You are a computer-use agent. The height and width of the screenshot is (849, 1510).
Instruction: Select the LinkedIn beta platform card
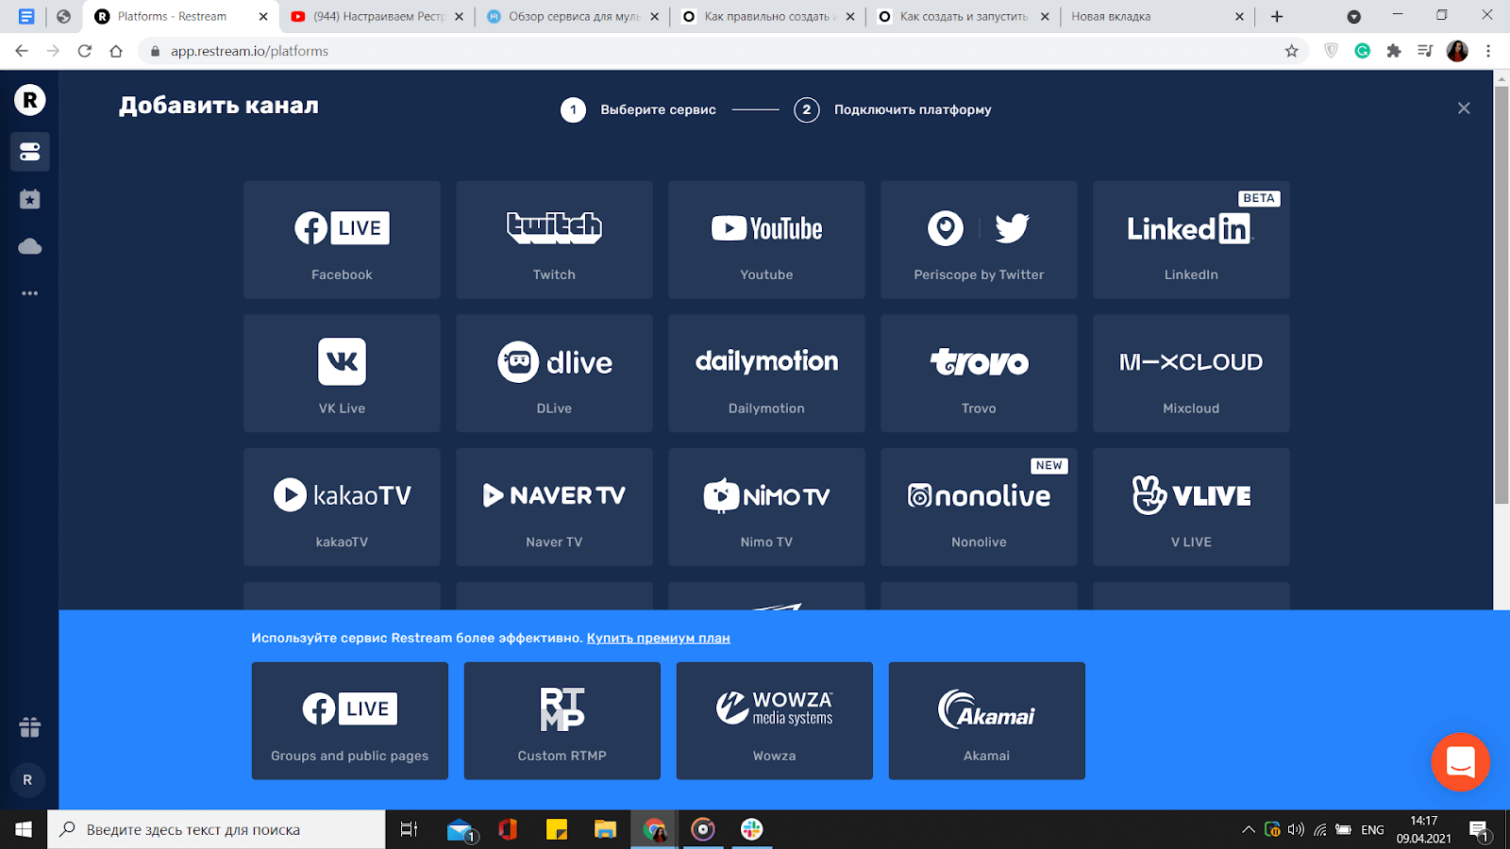click(1191, 241)
